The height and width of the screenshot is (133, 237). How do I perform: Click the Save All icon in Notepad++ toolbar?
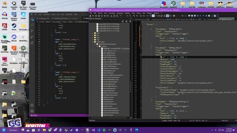[99, 16]
